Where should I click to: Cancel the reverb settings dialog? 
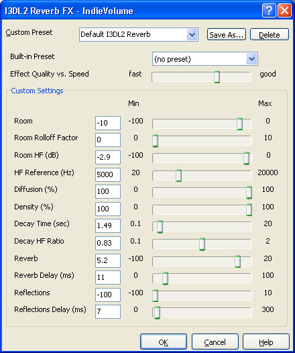(x=215, y=342)
